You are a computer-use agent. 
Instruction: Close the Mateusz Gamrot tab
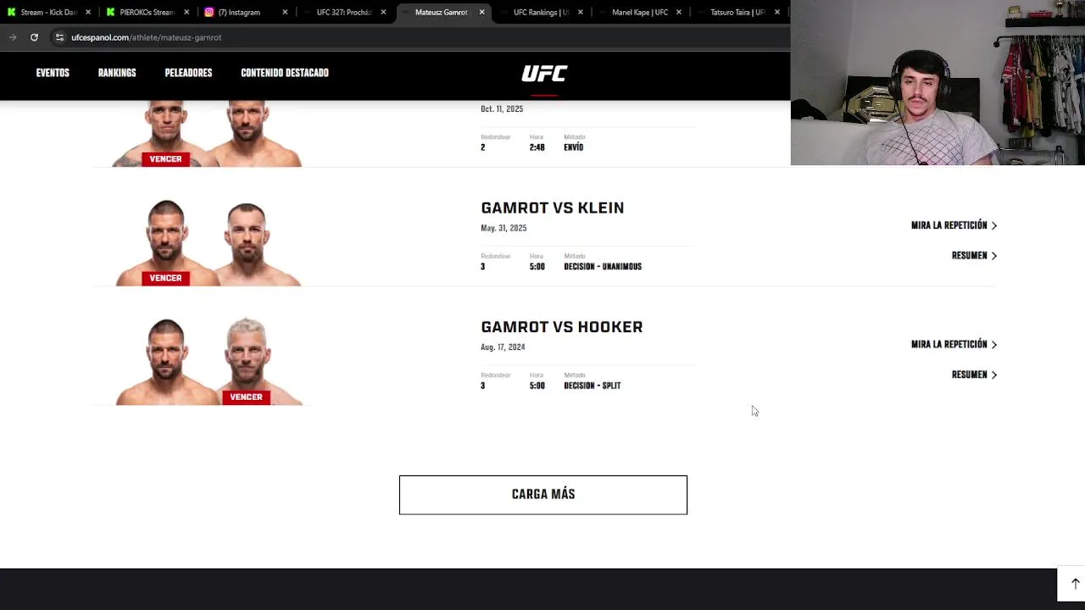point(481,13)
